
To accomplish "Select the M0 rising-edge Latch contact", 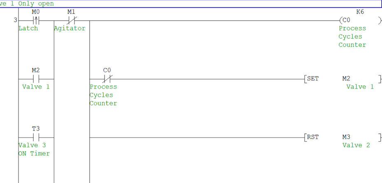I will 35,21.
